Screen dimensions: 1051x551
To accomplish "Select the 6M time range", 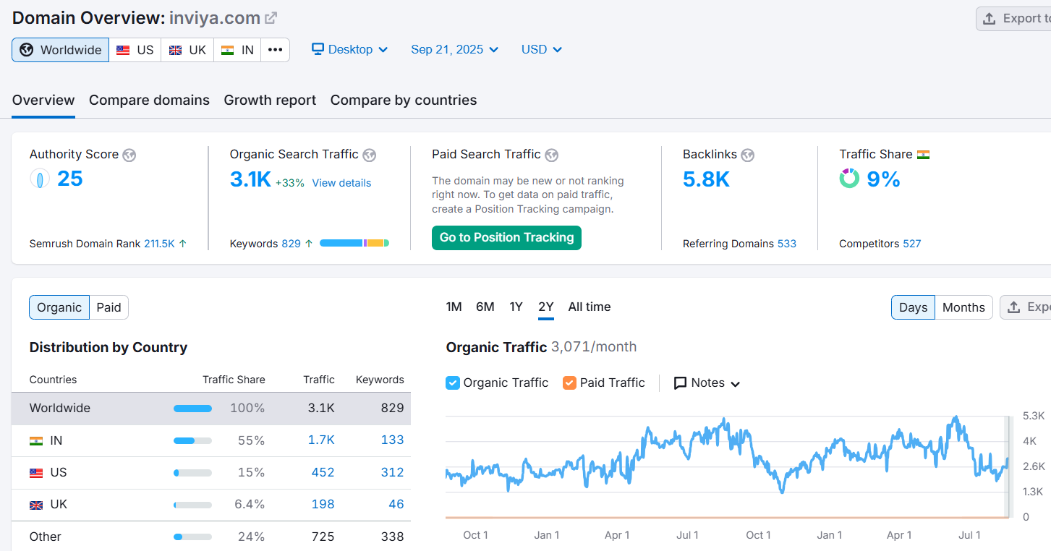I will (x=485, y=307).
